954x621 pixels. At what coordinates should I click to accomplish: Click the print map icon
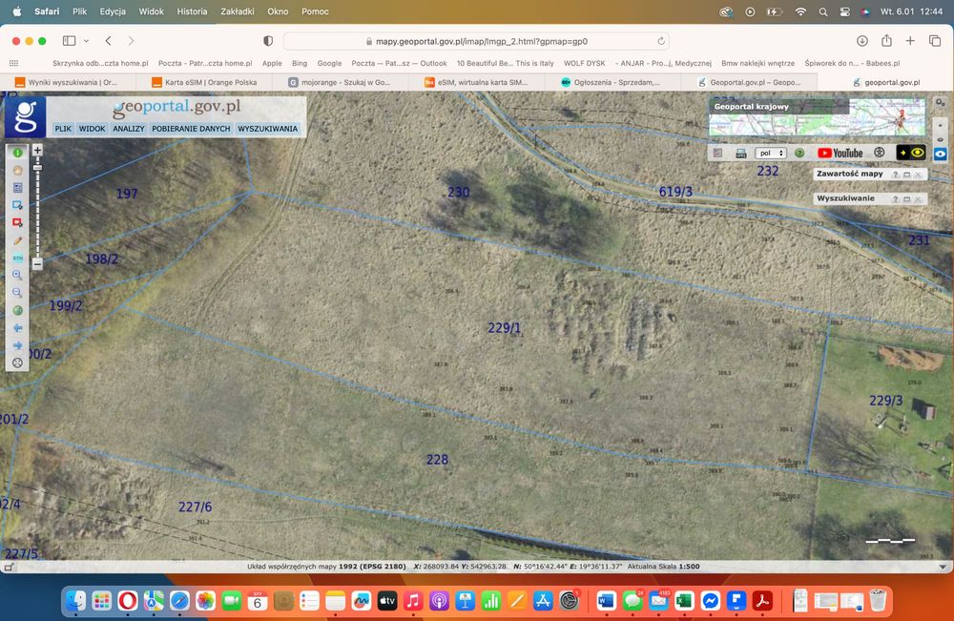[740, 154]
